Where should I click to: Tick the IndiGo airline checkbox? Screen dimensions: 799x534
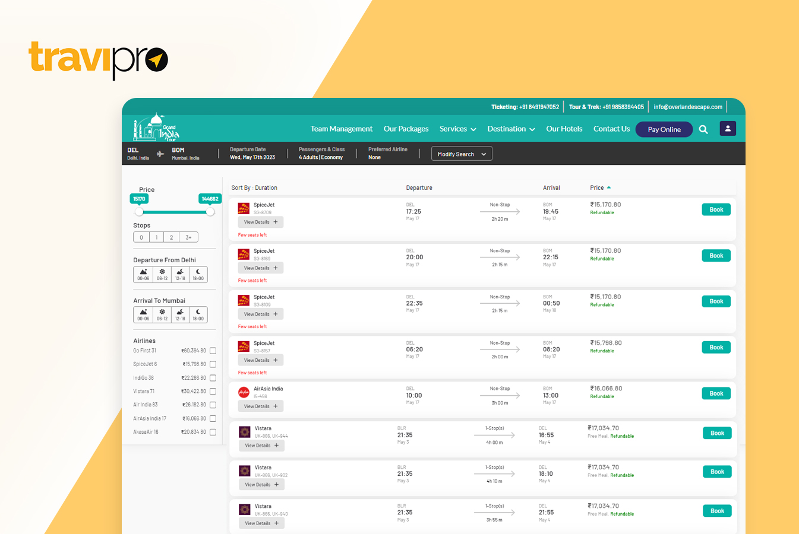pos(213,378)
